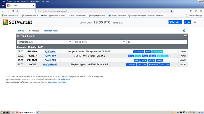The width and height of the screenshot is (204, 114).
Task: Open the Autres marque-pages folder
Action: pyautogui.click(x=194, y=16)
